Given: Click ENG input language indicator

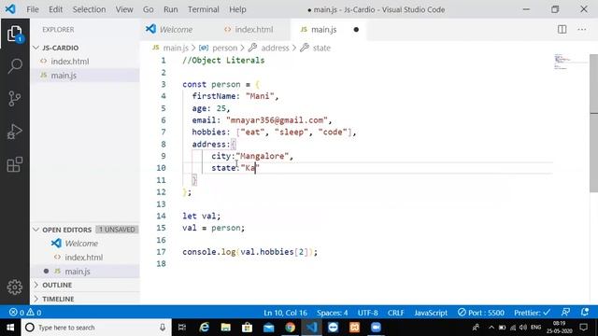Looking at the screenshot, I should [x=535, y=328].
